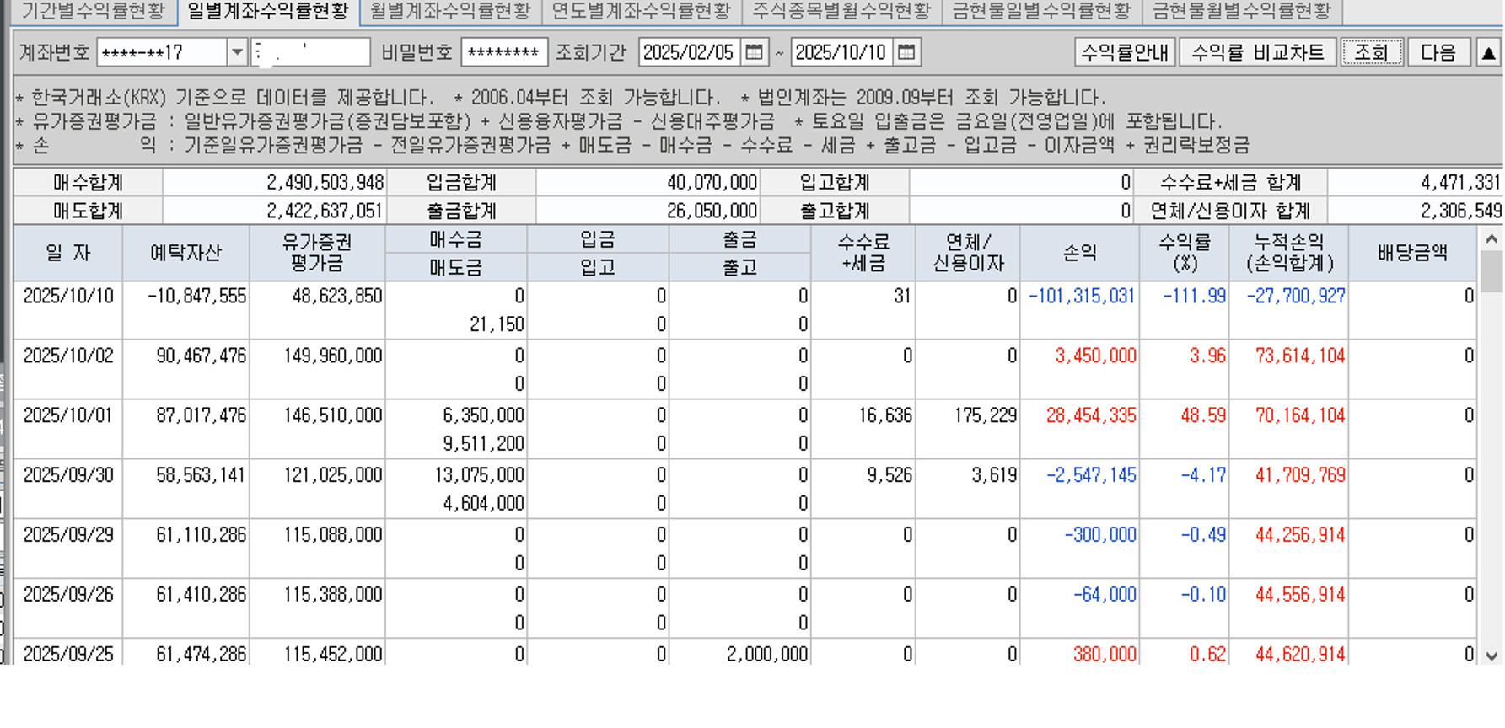This screenshot has width=1505, height=728.
Task: Click the 손익 column header
Action: click(1079, 253)
